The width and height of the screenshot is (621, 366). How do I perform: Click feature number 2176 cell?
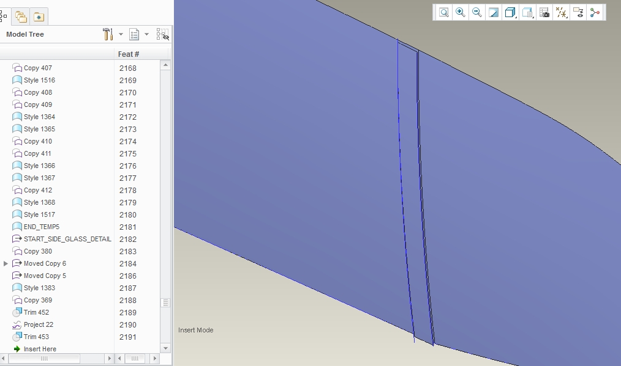pyautogui.click(x=128, y=166)
